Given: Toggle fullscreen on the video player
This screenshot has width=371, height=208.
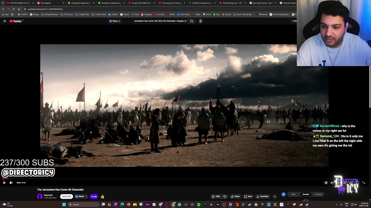Looking at the screenshot, I should (x=364, y=183).
